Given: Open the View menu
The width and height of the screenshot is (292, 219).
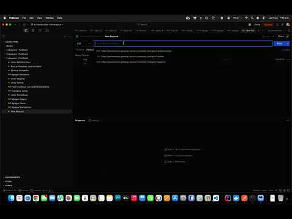Looking at the screenshot, I should click(x=40, y=18).
